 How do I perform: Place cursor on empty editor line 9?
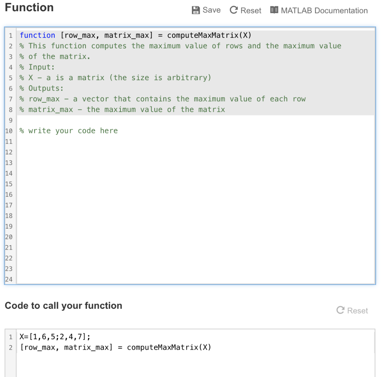coord(195,120)
